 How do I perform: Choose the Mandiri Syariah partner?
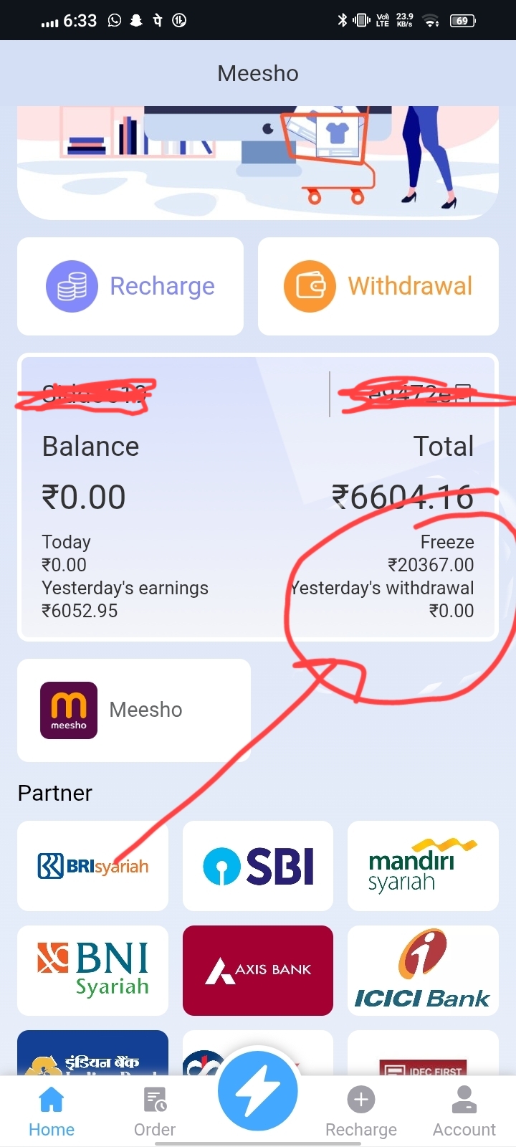point(423,866)
